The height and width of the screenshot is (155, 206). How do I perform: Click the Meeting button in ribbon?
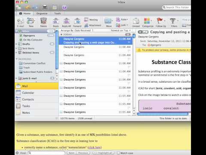(x=91, y=19)
